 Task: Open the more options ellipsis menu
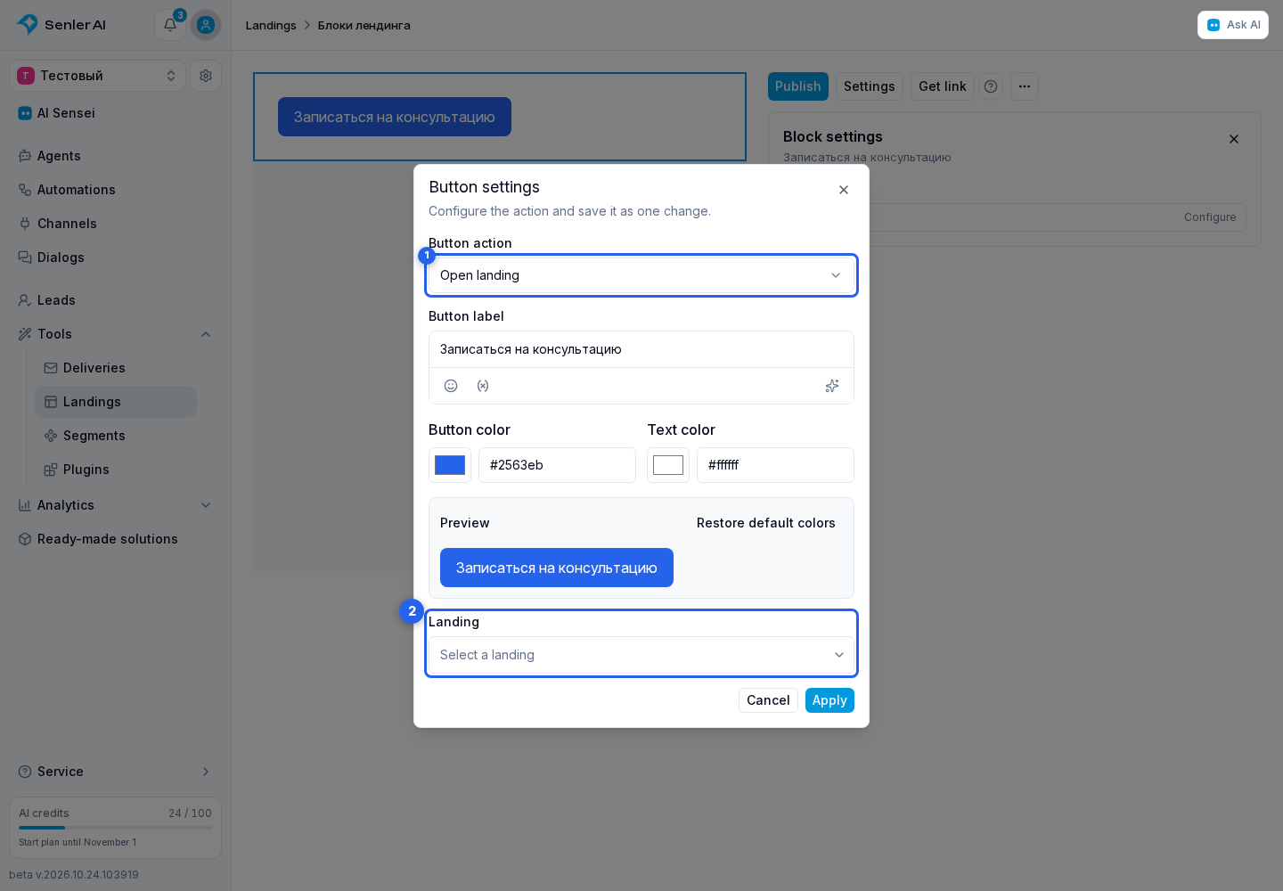pos(1025,86)
